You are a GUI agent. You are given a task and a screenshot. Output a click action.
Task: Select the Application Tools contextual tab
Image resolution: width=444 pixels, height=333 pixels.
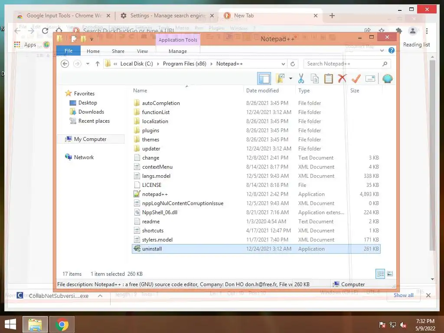(178, 39)
